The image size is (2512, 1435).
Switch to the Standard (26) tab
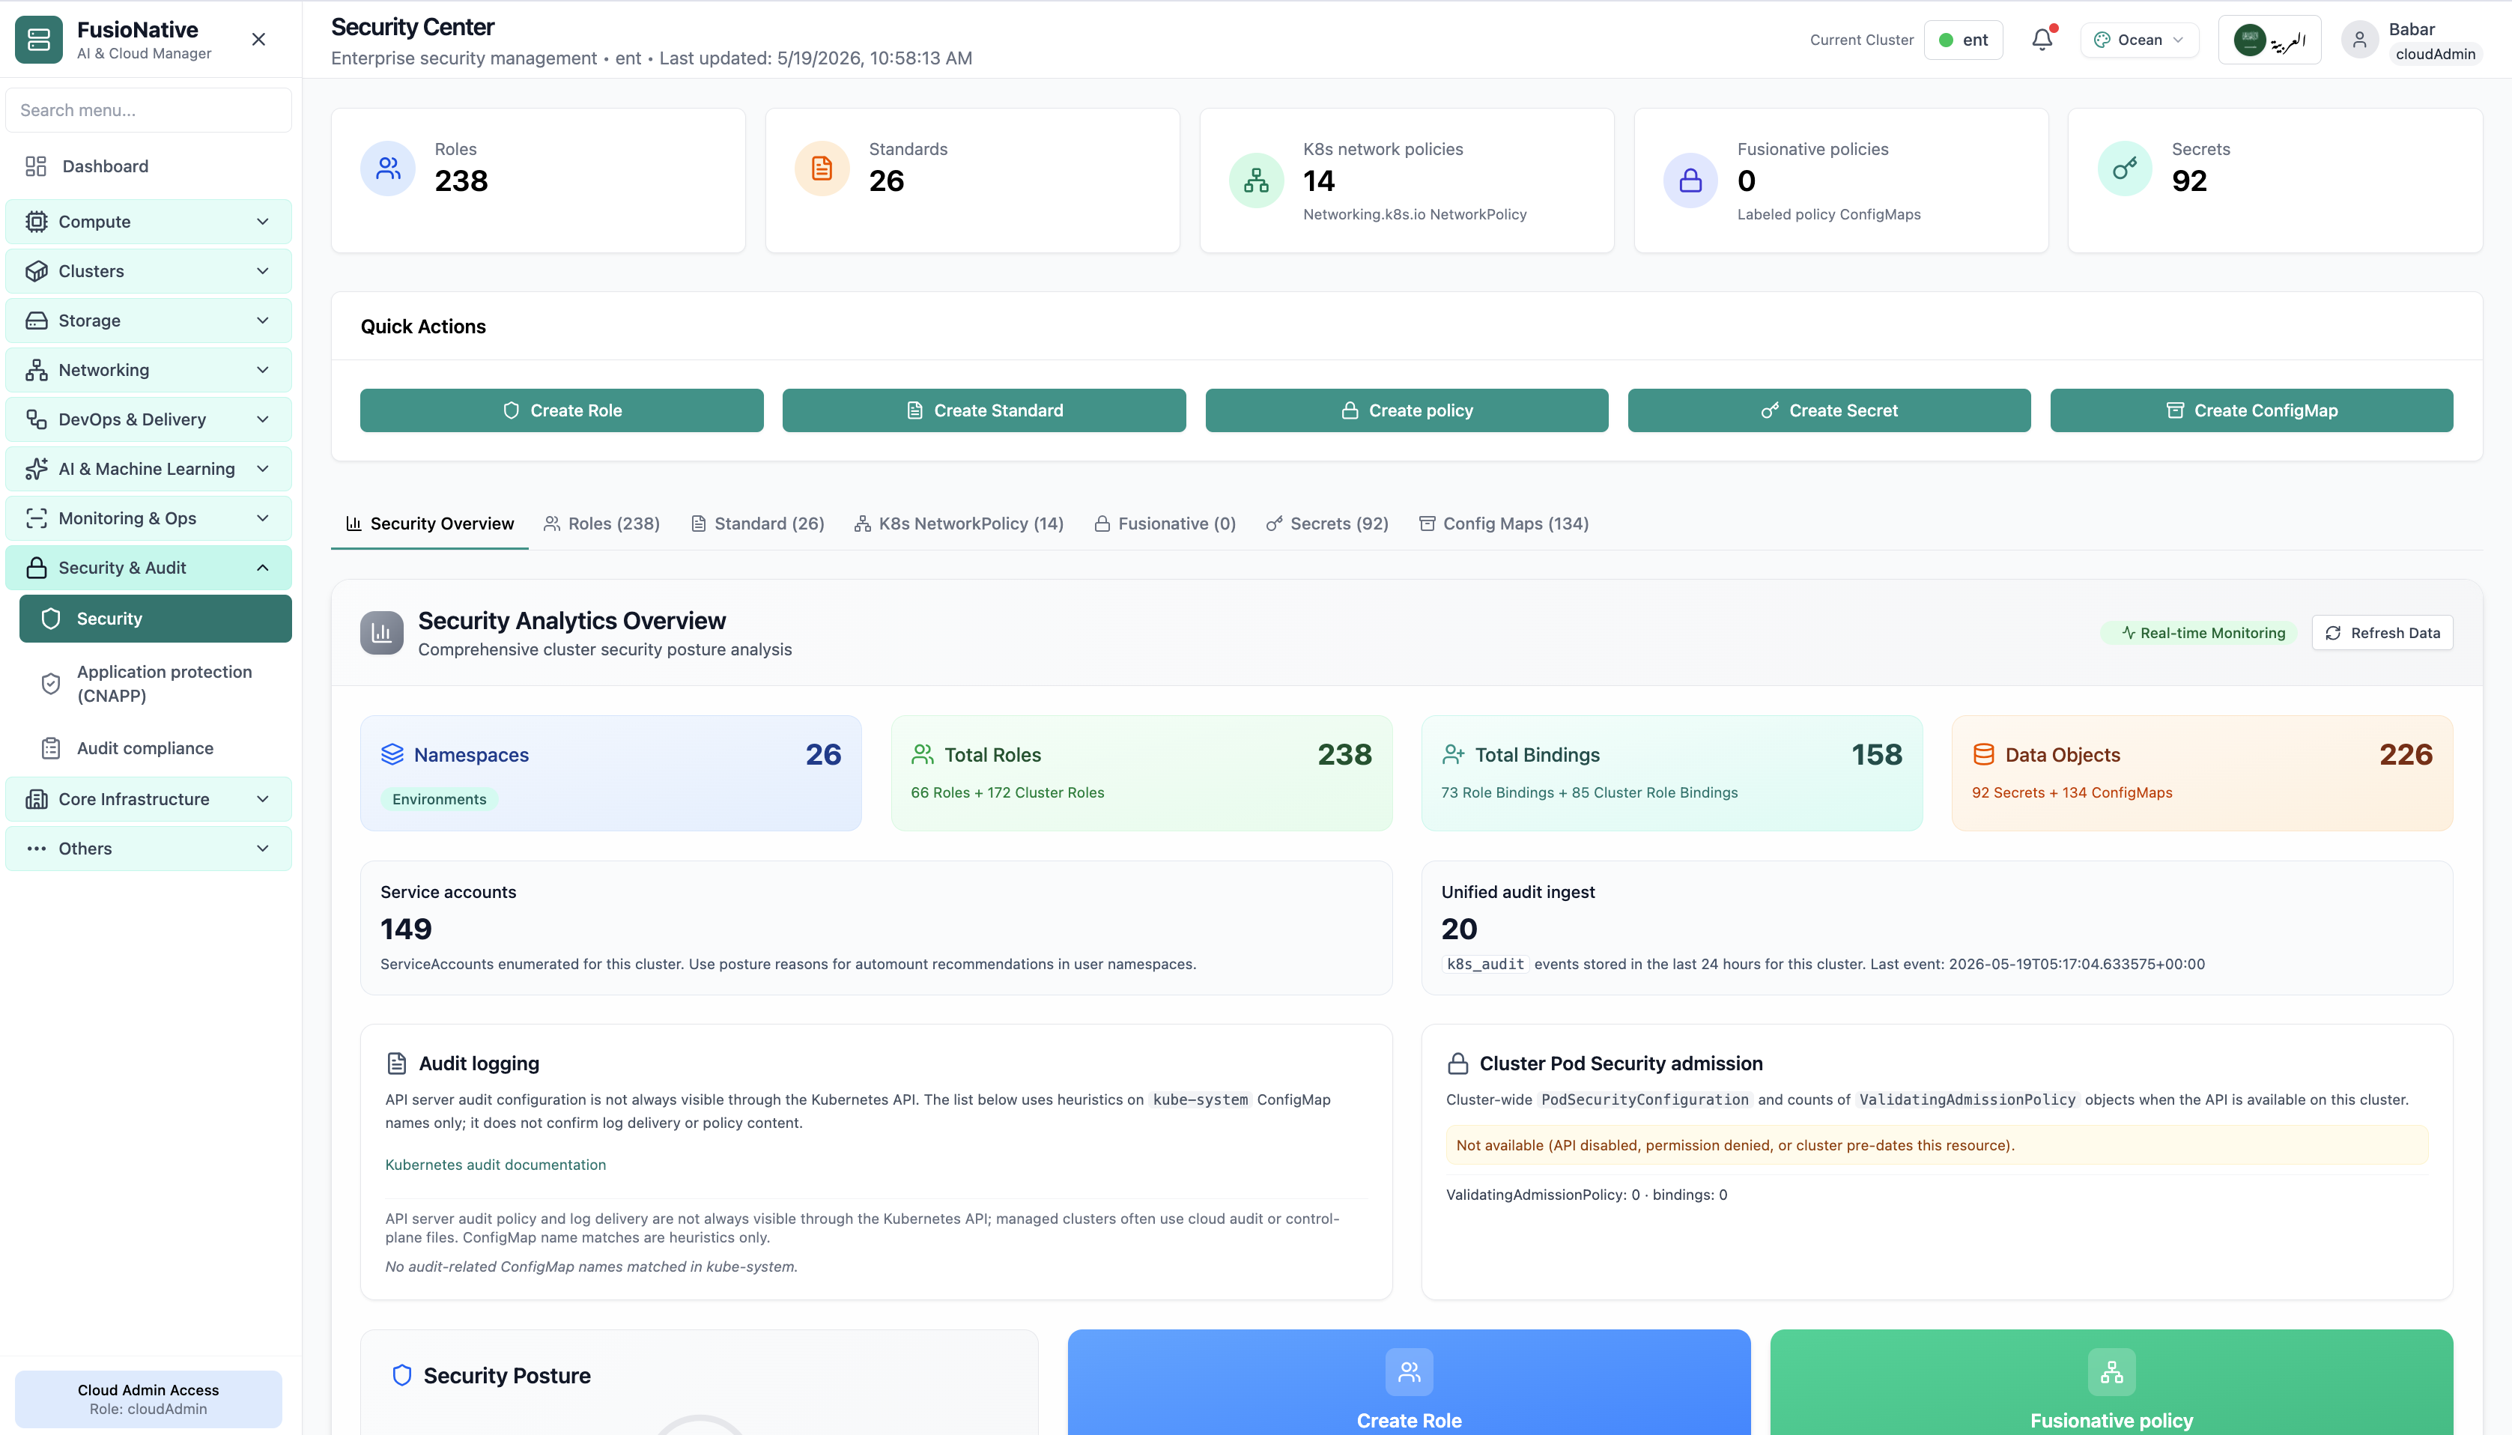tap(757, 524)
